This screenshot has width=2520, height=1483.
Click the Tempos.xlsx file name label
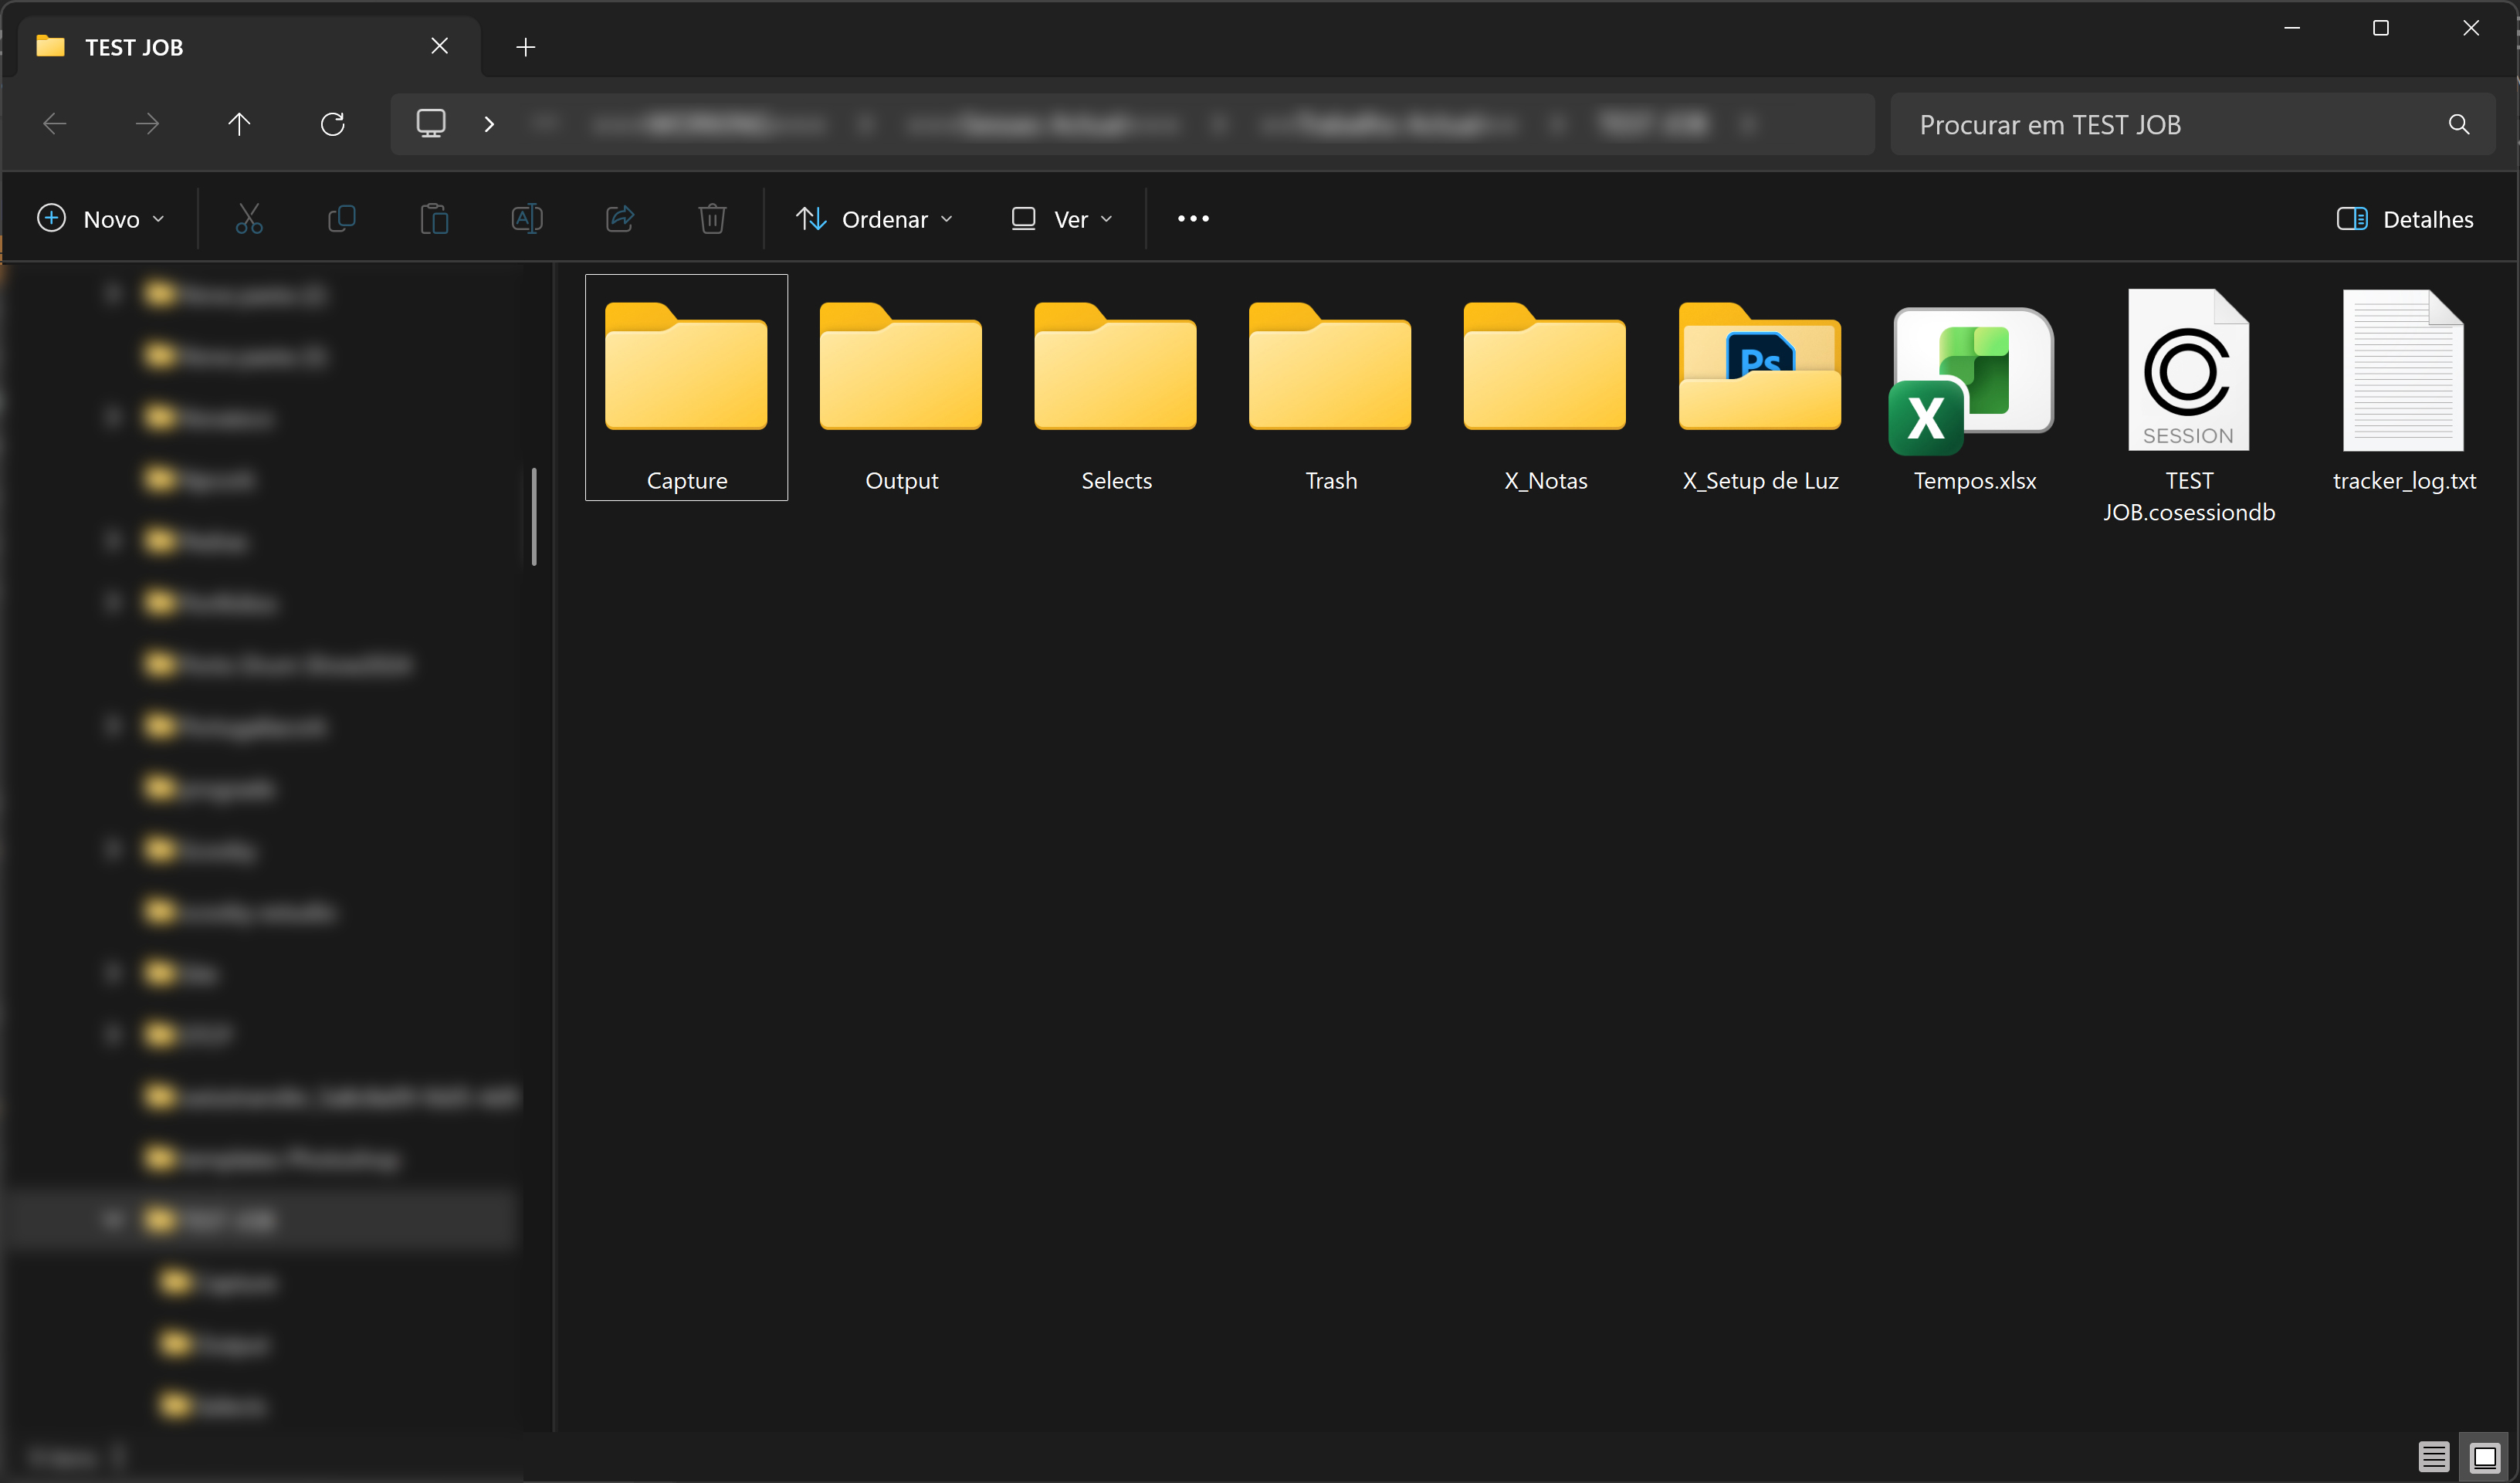(x=1975, y=481)
